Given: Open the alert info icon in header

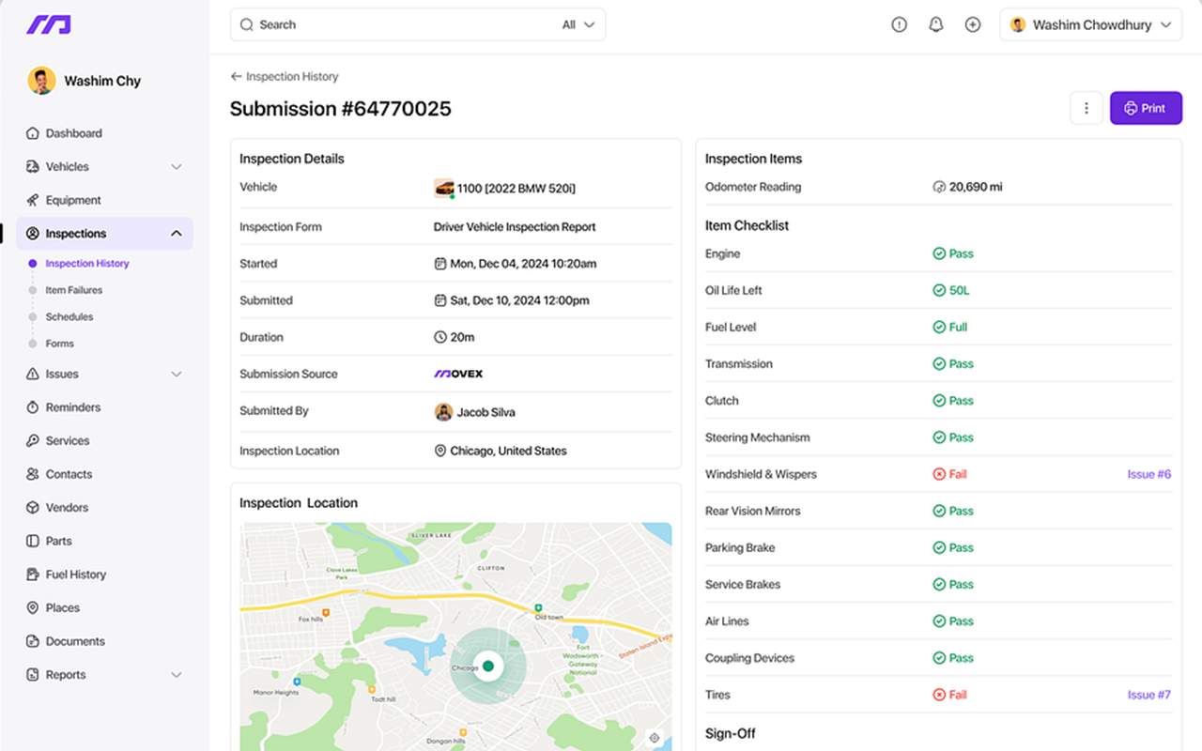Looking at the screenshot, I should coord(899,25).
